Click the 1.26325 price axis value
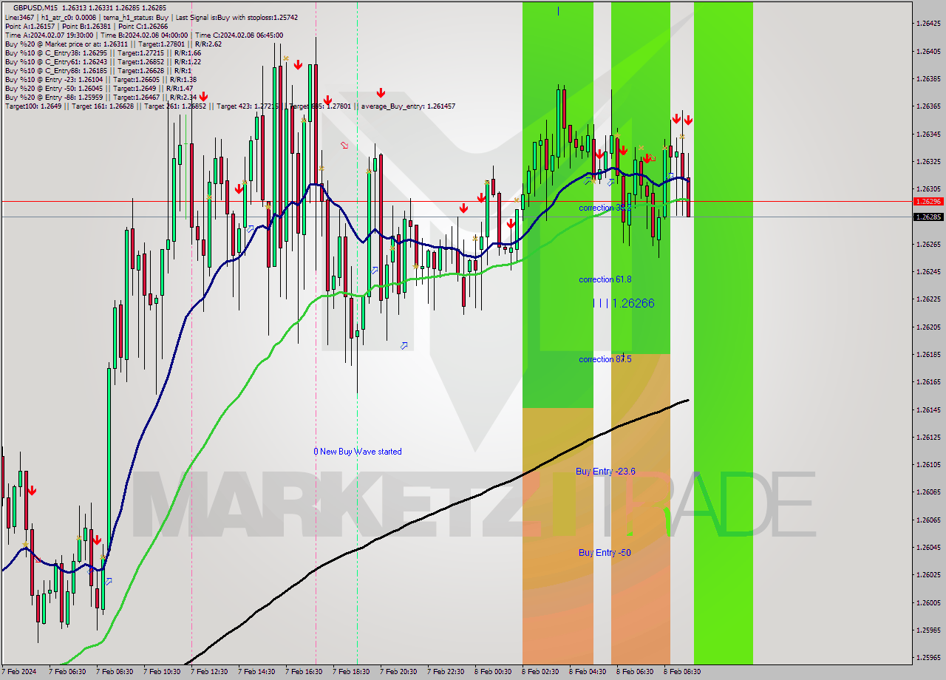946x680 pixels. tap(928, 161)
